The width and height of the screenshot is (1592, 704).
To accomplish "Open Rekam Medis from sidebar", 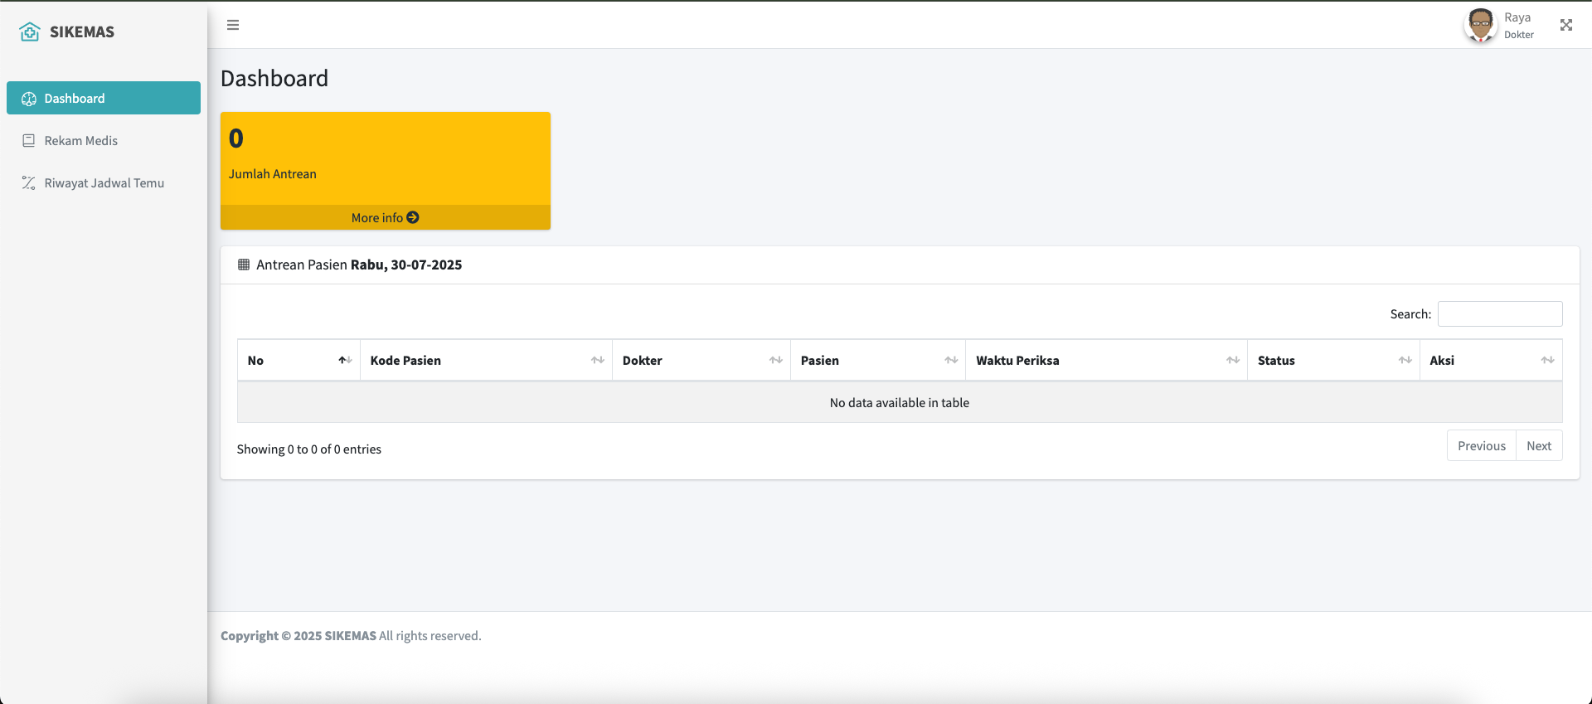I will pos(80,141).
